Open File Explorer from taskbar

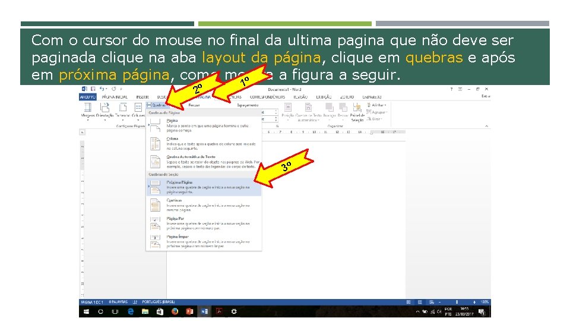tap(145, 311)
